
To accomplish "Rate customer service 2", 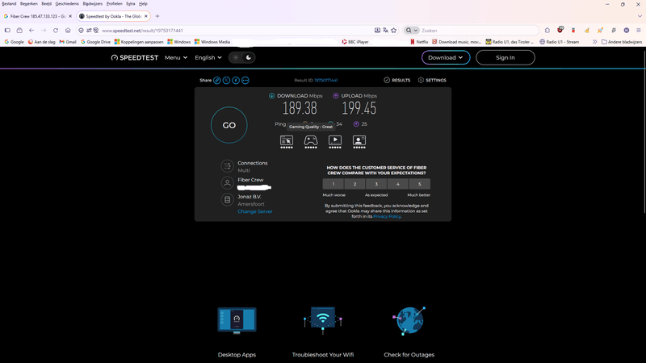I will coord(354,184).
